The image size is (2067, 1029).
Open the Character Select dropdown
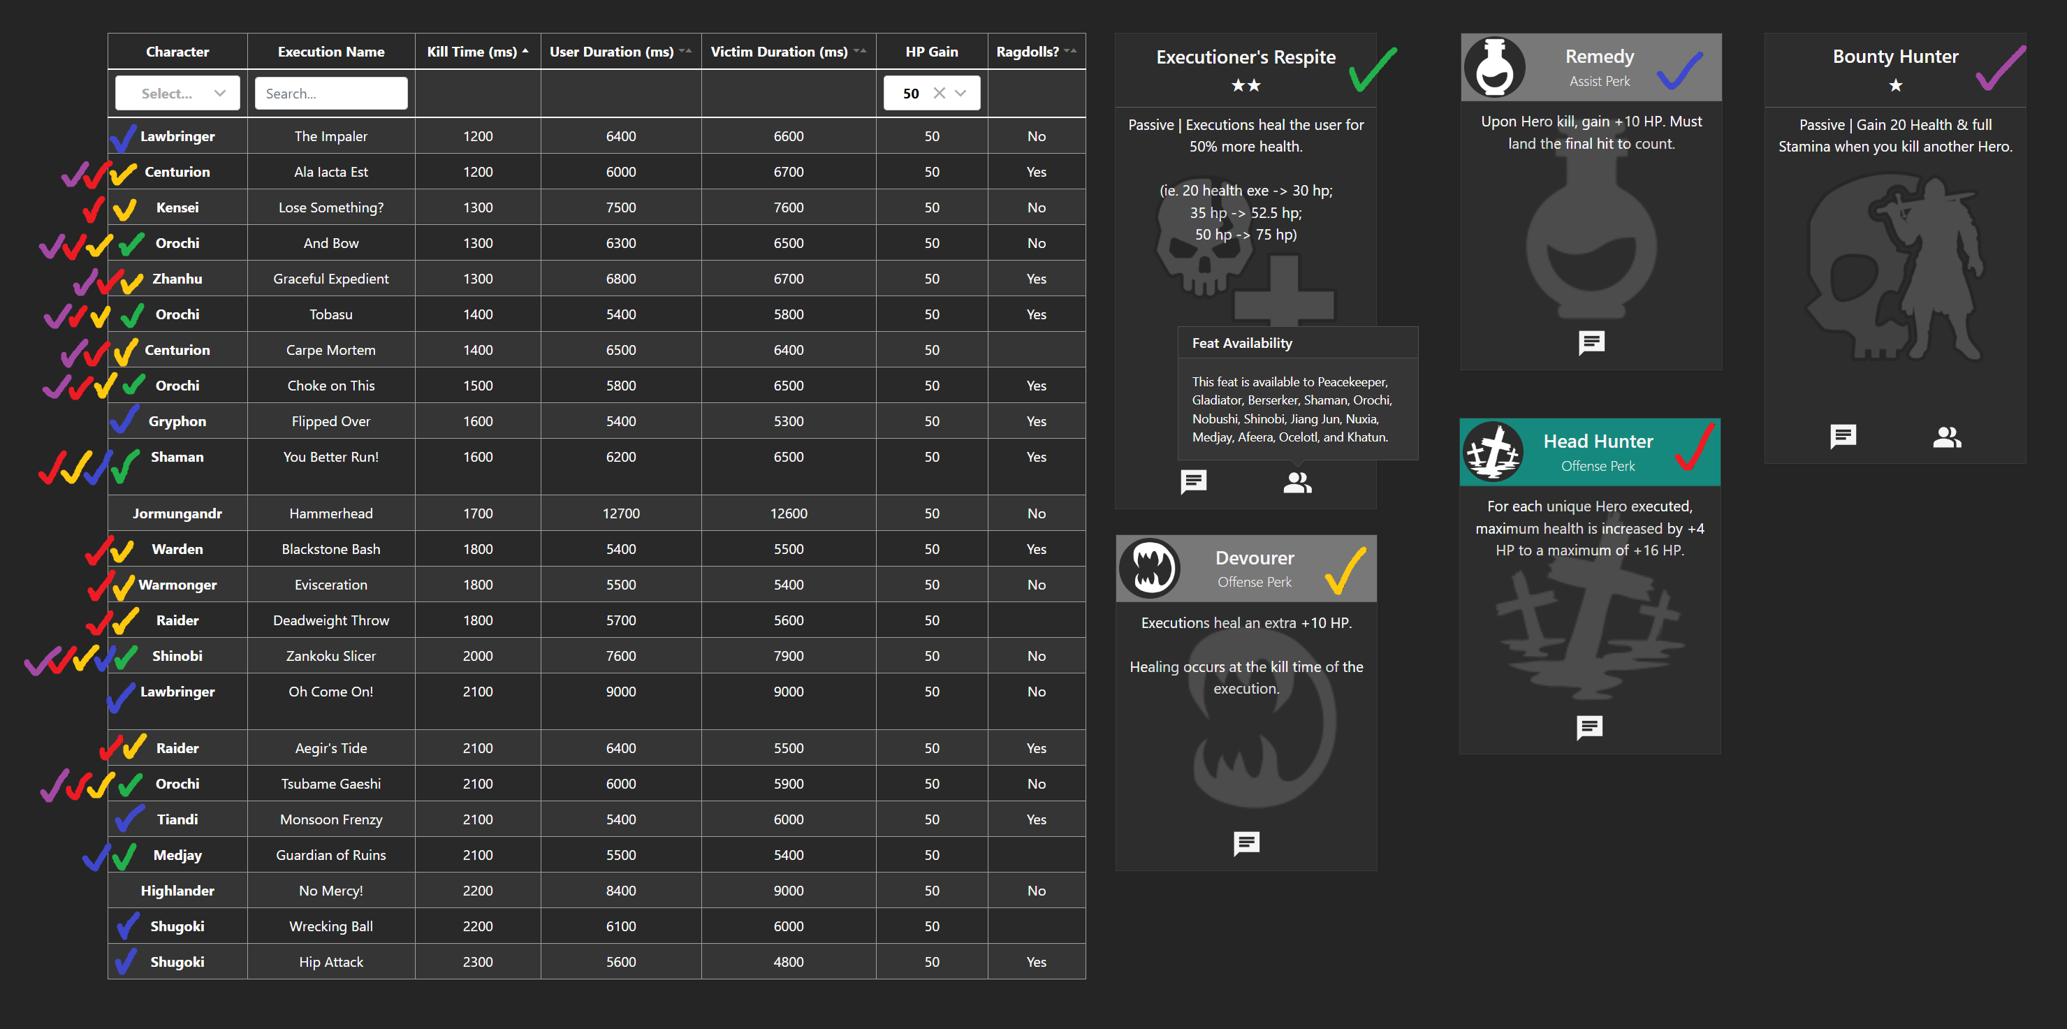[x=177, y=93]
